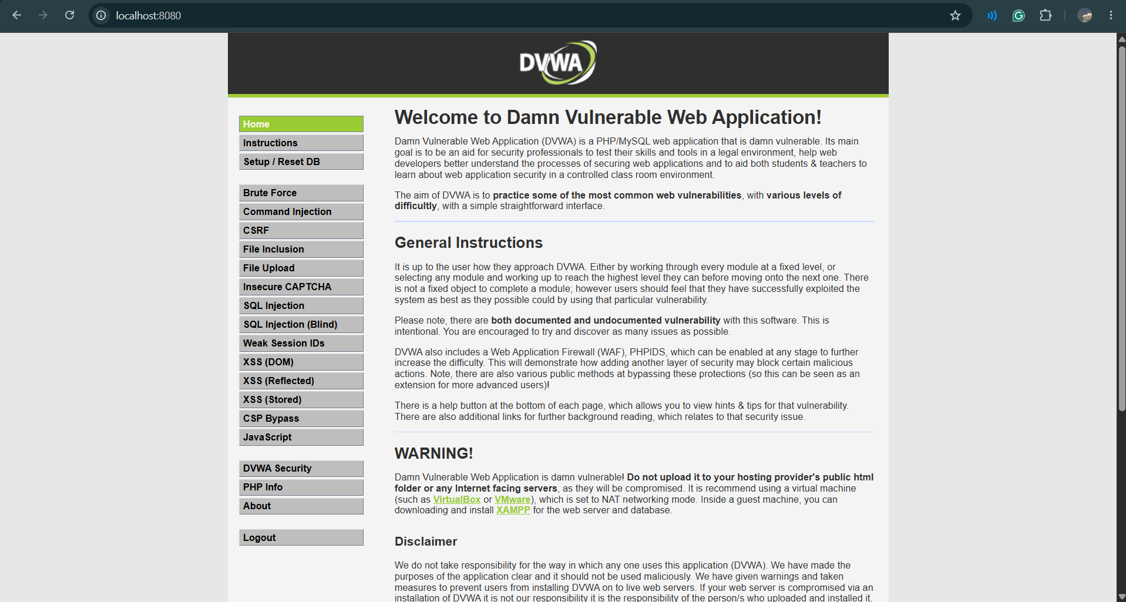Open Command Injection module
The image size is (1126, 602).
pos(301,211)
